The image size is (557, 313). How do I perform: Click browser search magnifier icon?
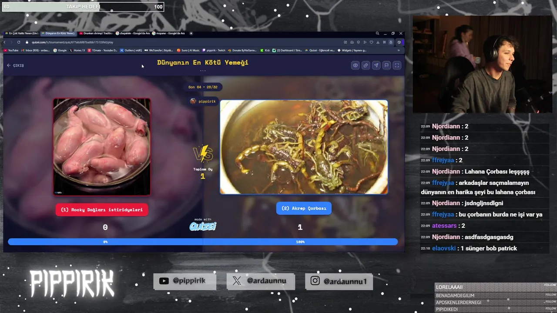[377, 33]
